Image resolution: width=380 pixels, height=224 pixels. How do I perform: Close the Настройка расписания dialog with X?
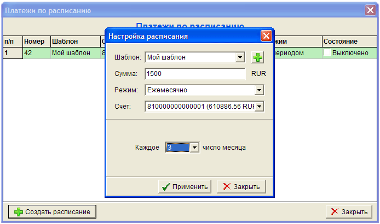click(266, 36)
